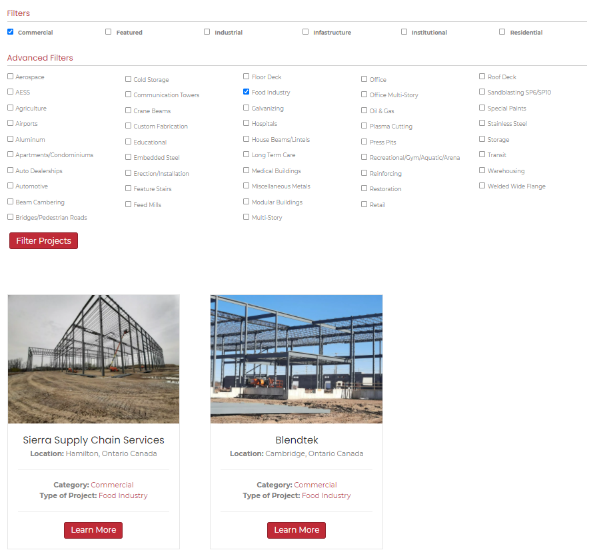The width and height of the screenshot is (601, 554).
Task: Open the Sierra Supply Chain Services title
Action: click(x=93, y=440)
